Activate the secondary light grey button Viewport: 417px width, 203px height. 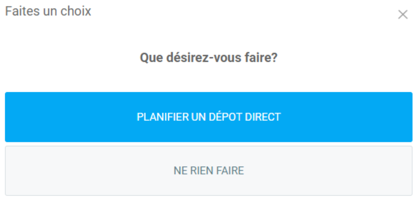(209, 171)
